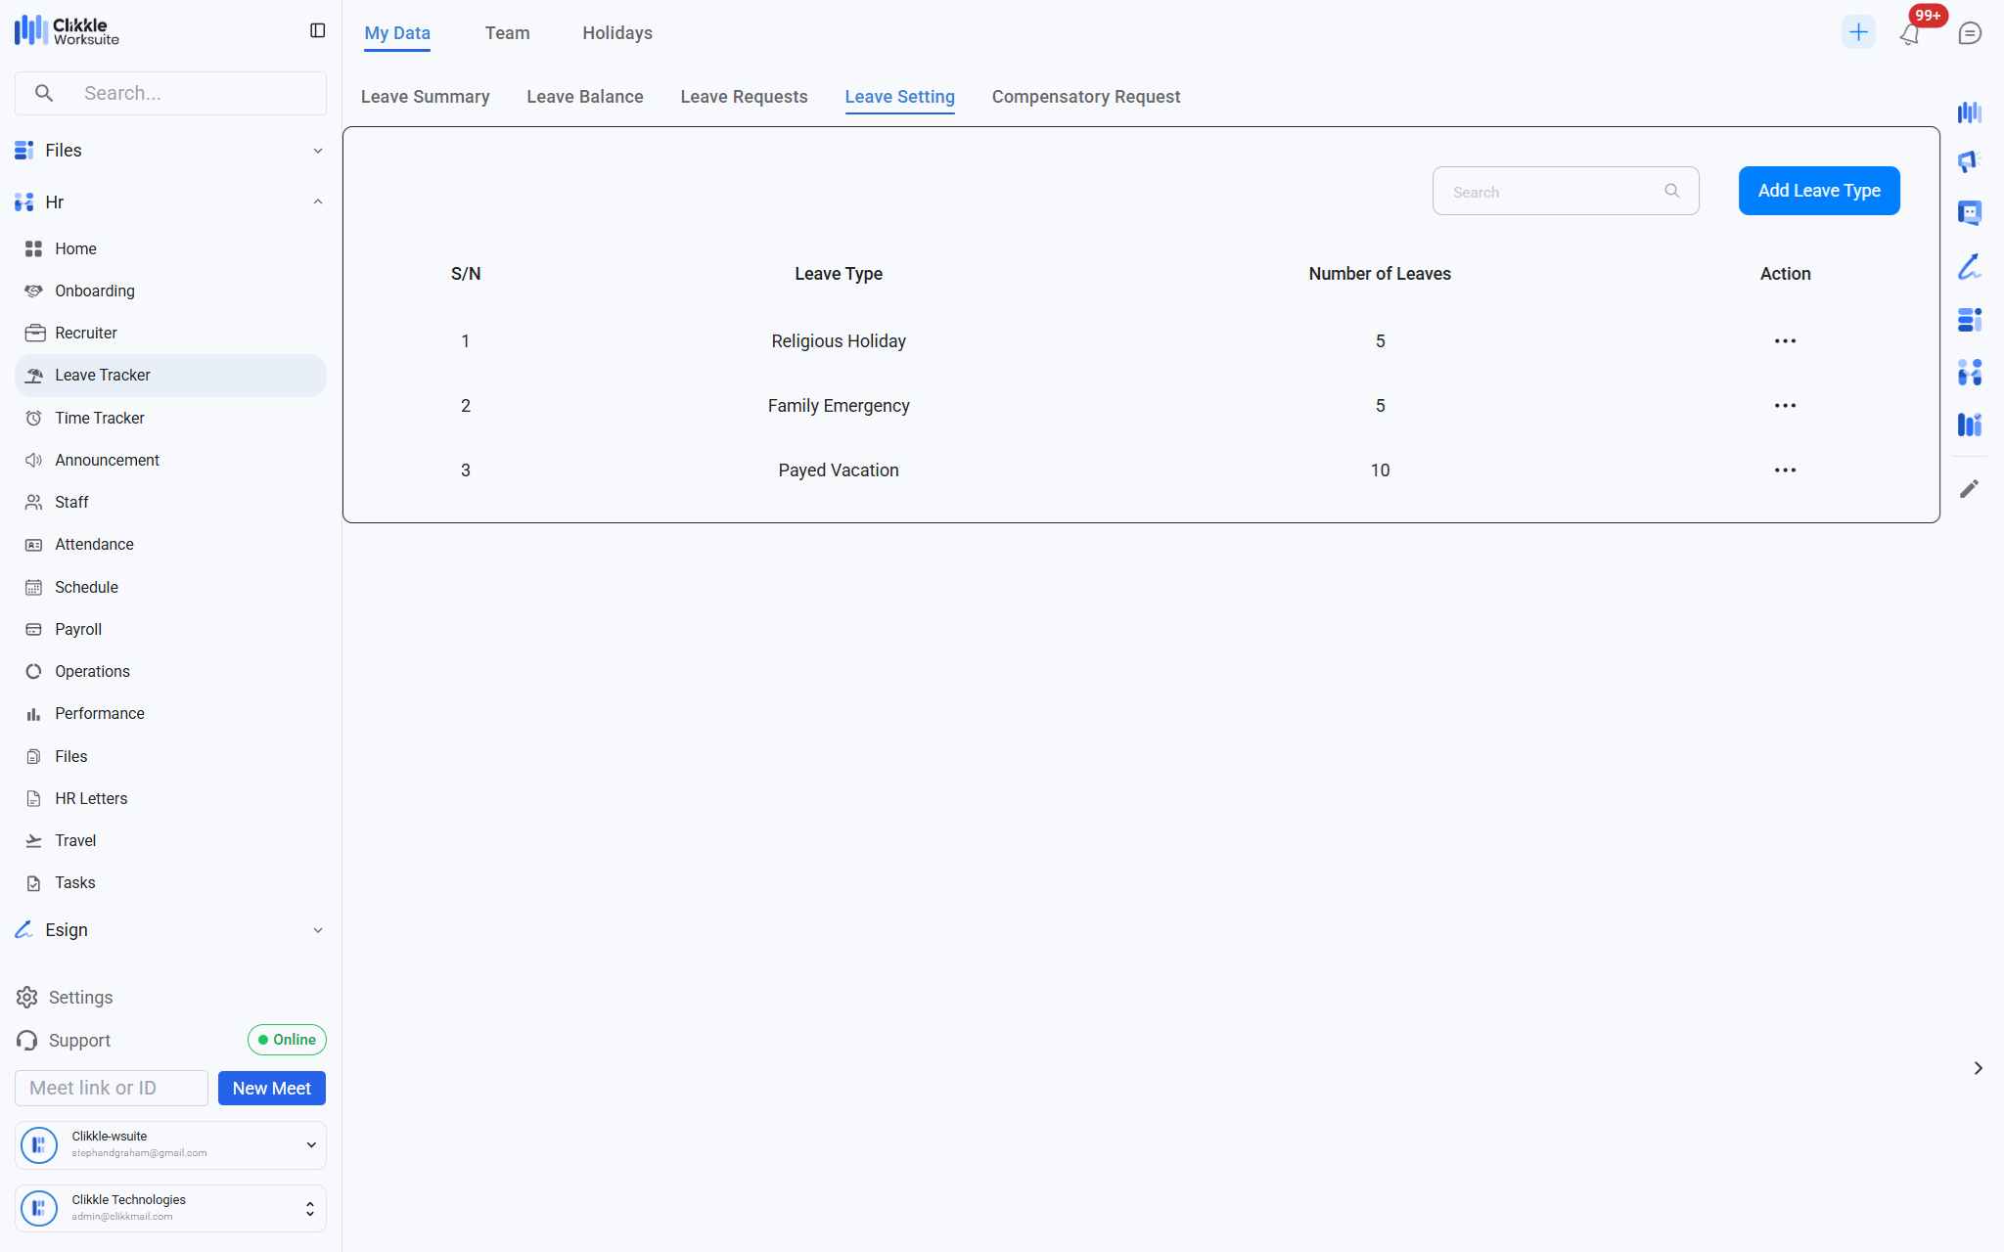Open the chat messages icon

(1970, 33)
